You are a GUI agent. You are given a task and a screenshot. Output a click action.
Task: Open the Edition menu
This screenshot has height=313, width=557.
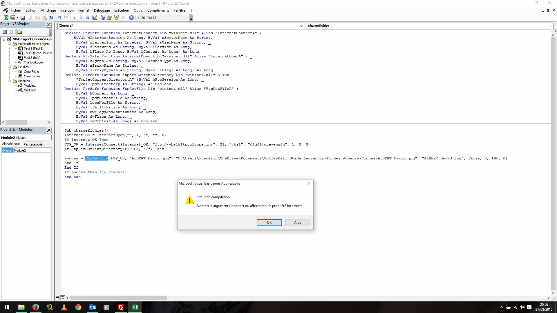(31, 10)
